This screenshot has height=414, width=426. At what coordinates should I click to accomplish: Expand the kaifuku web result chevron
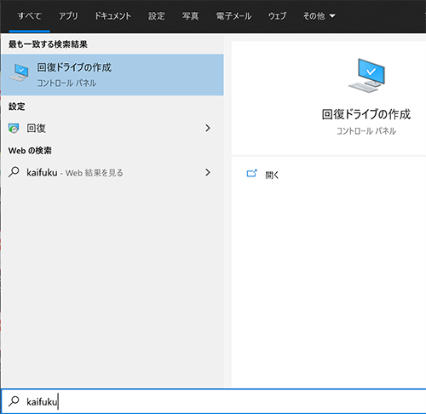pos(208,172)
